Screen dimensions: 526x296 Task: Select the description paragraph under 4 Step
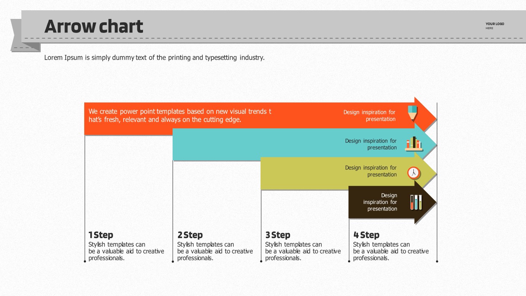tap(391, 251)
